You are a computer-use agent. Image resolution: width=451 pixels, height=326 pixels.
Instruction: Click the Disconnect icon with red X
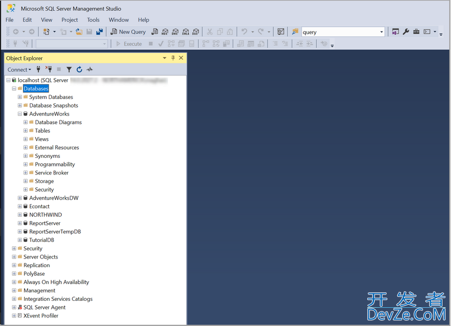[49, 70]
